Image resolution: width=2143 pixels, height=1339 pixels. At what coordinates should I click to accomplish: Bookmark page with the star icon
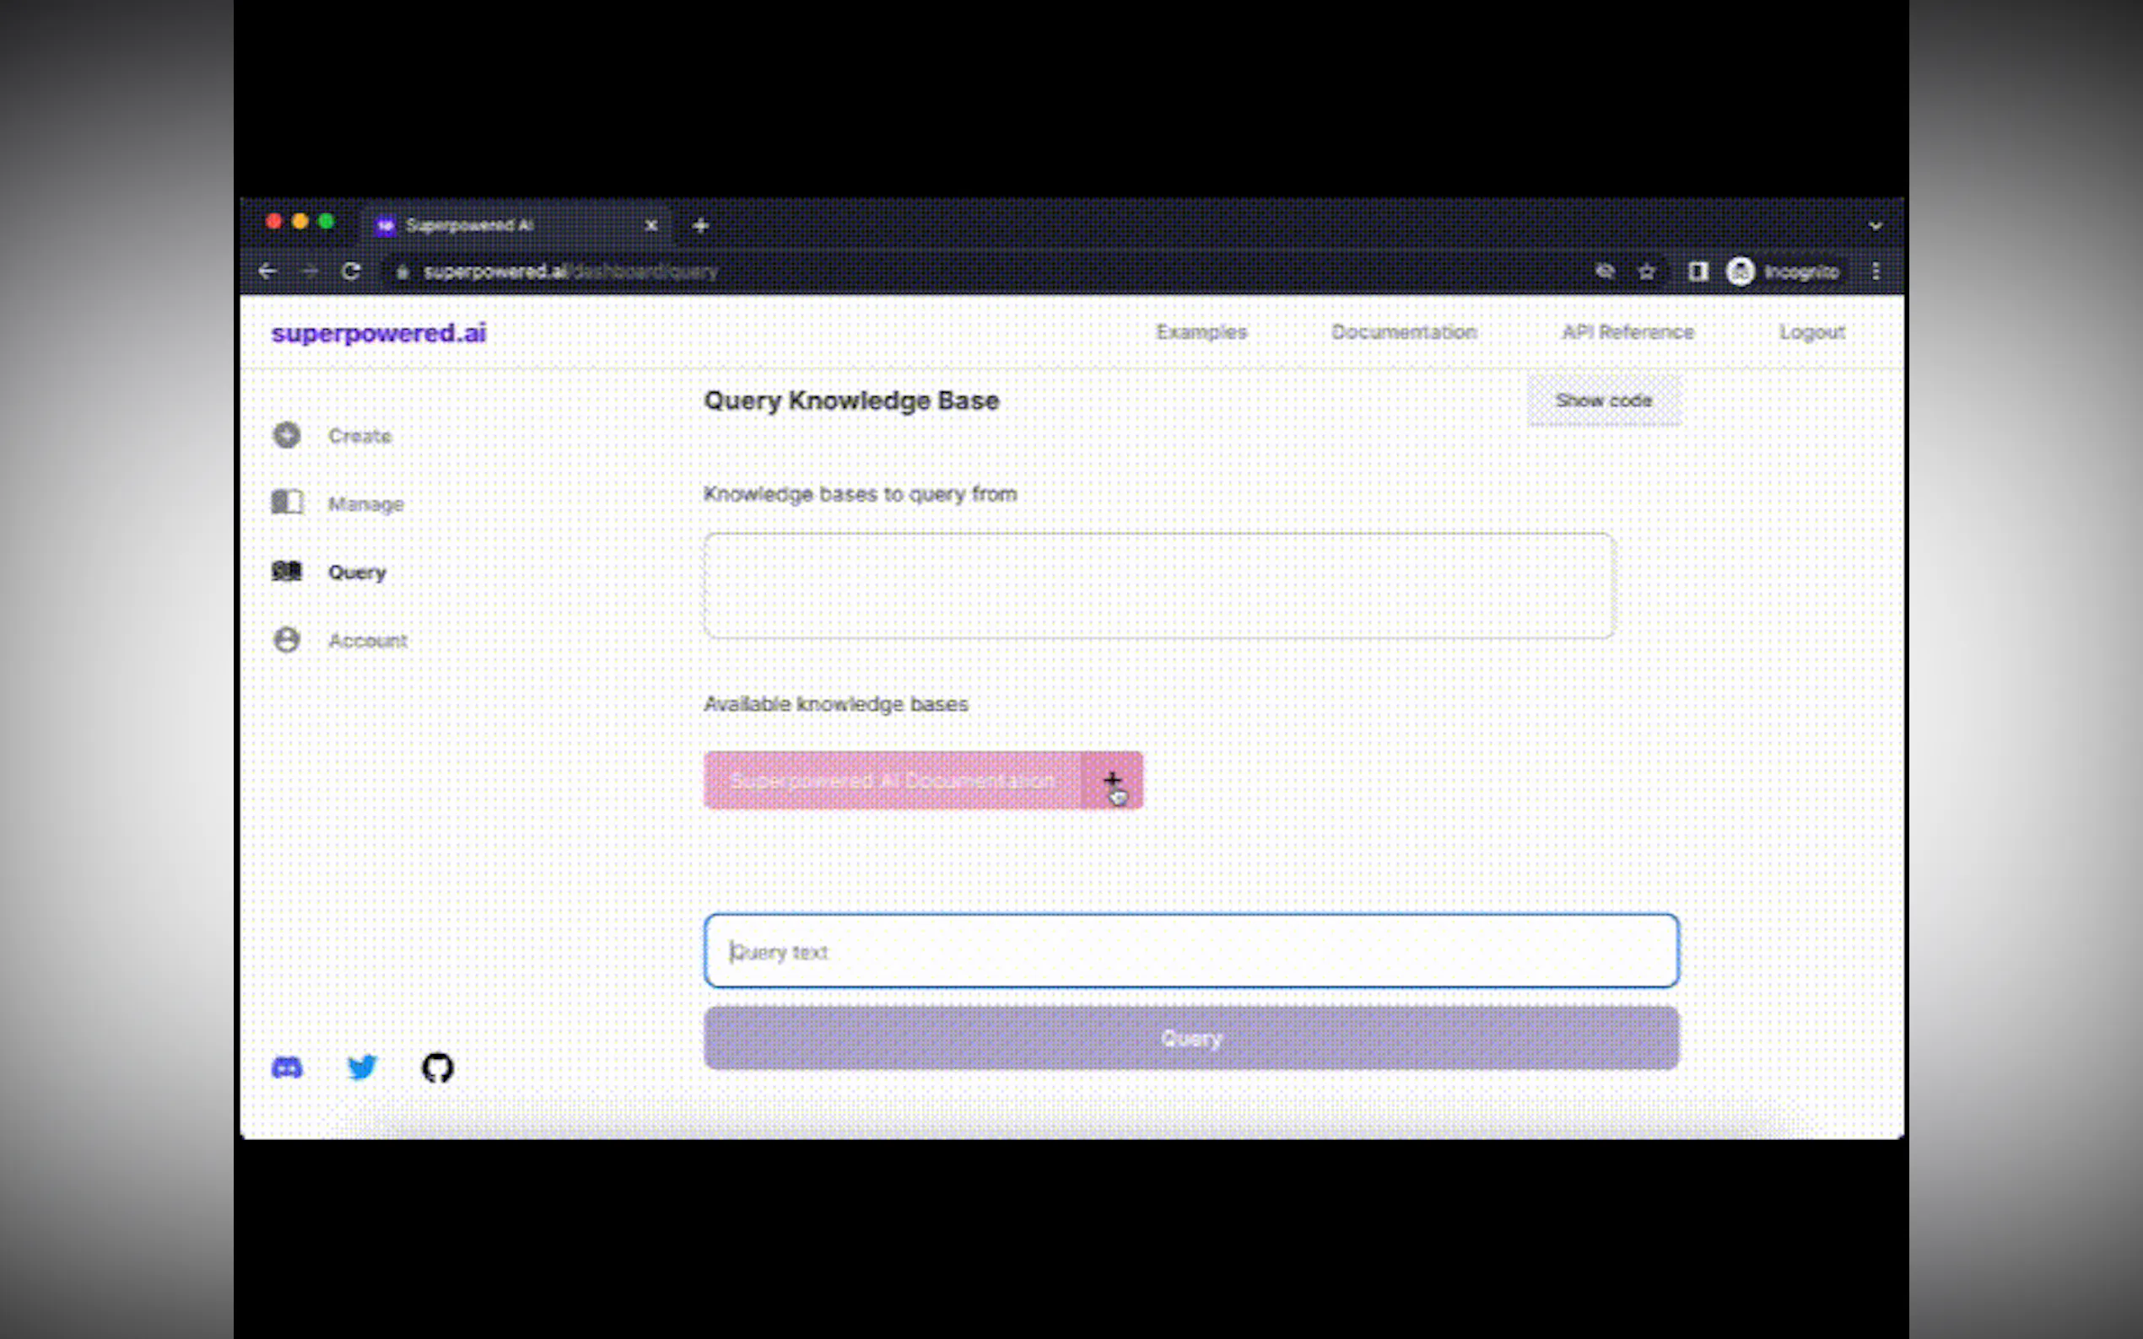tap(1646, 271)
